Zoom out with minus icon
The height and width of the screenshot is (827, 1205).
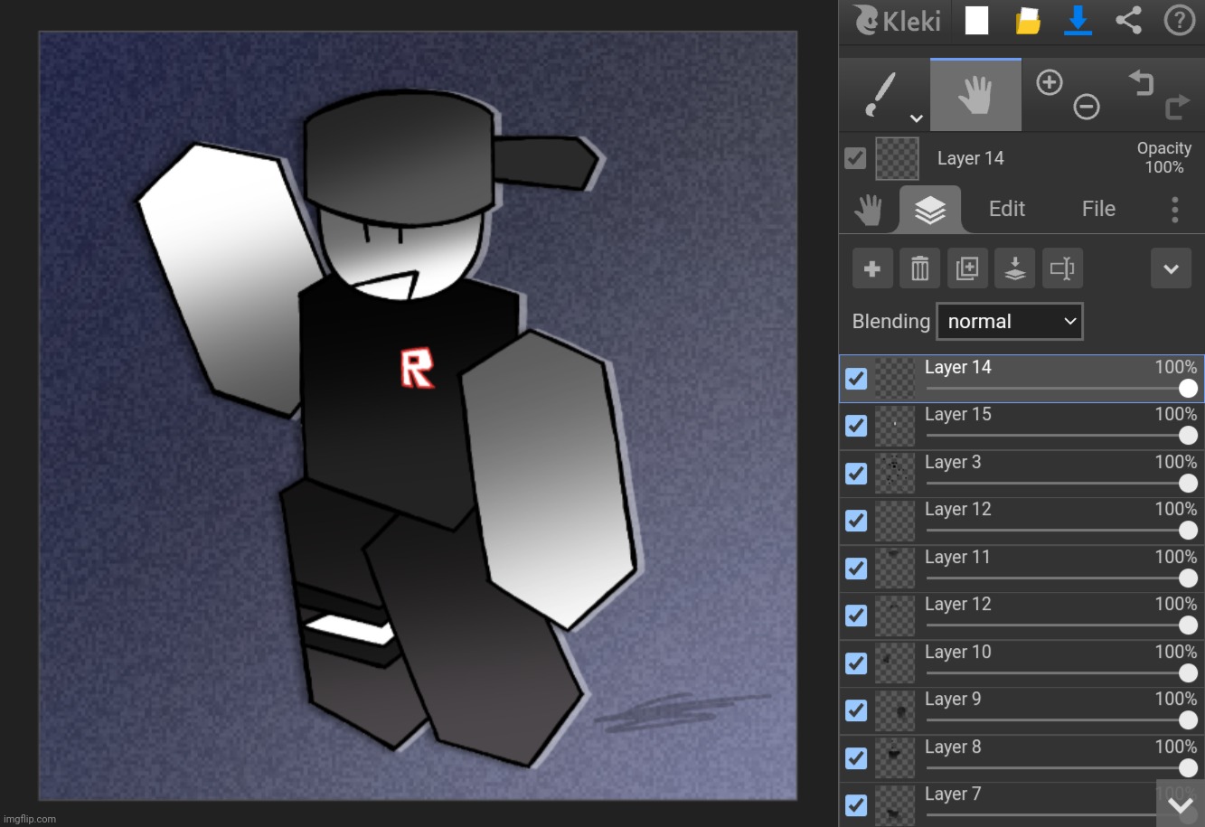pos(1087,108)
